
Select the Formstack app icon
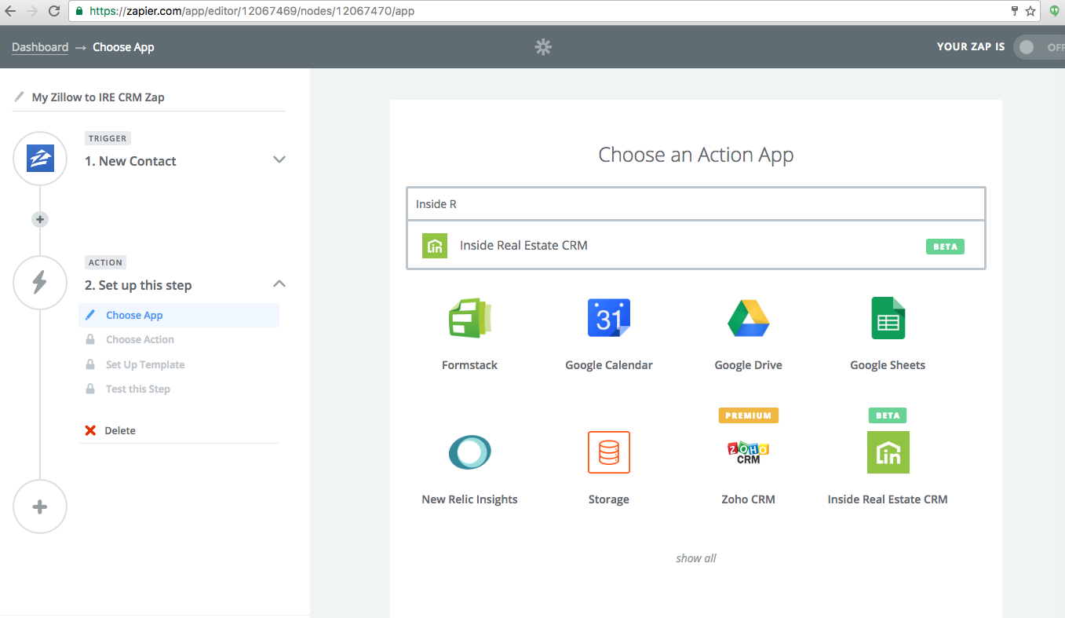(469, 318)
